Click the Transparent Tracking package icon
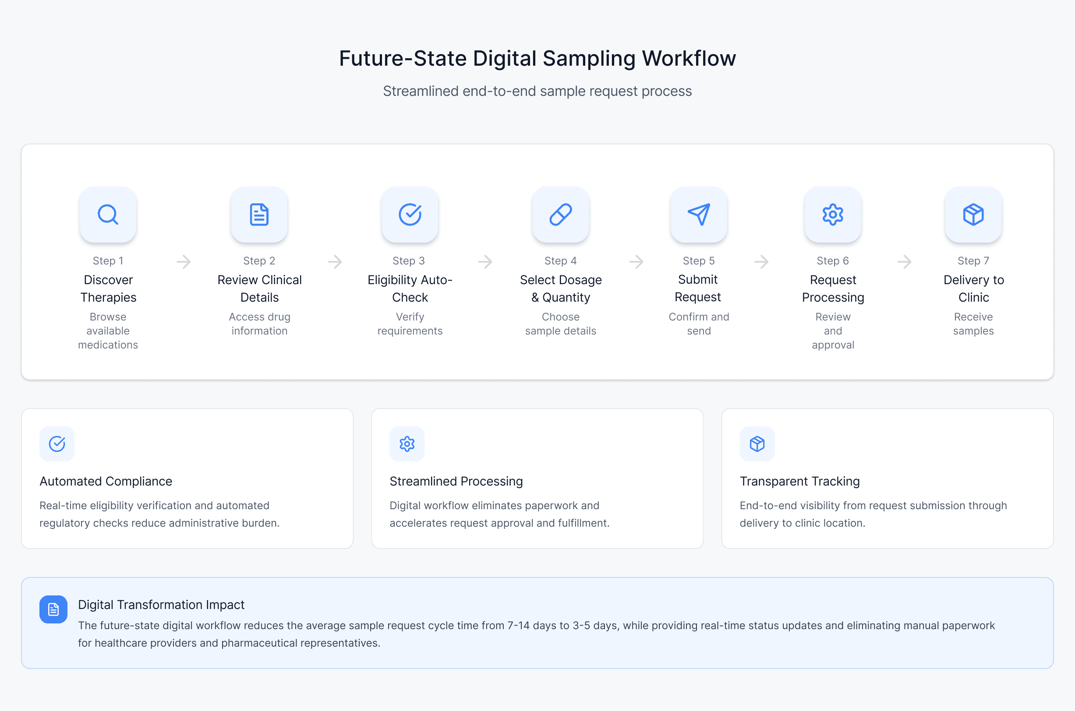 757,443
